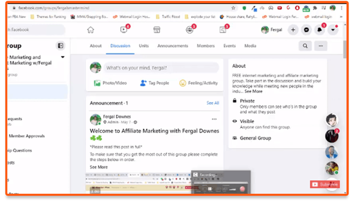
Task: Open explode your list bookmark
Action: [200, 17]
